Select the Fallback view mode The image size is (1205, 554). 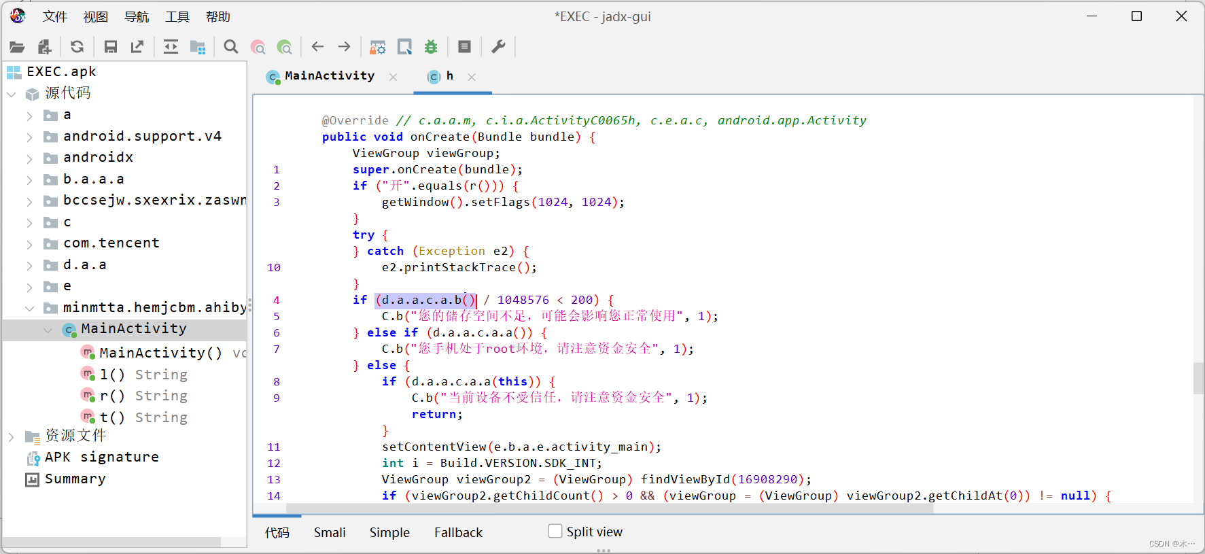(458, 532)
